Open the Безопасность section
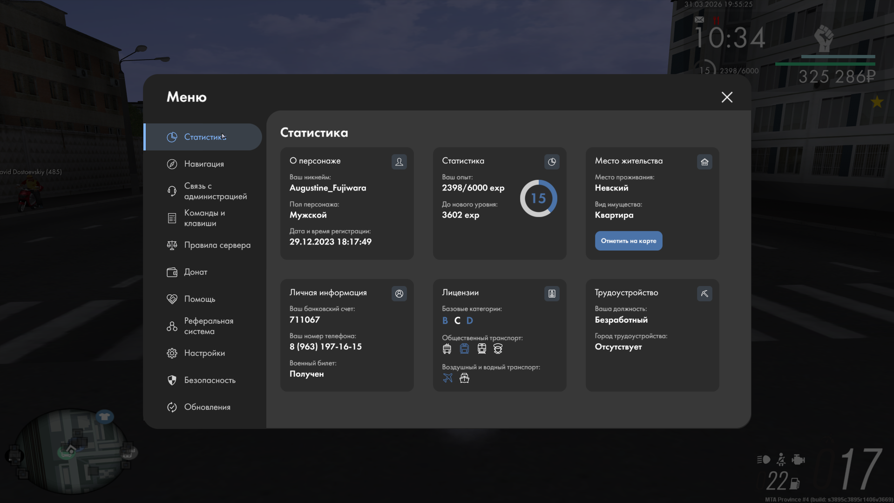Image resolution: width=894 pixels, height=503 pixels. (209, 380)
